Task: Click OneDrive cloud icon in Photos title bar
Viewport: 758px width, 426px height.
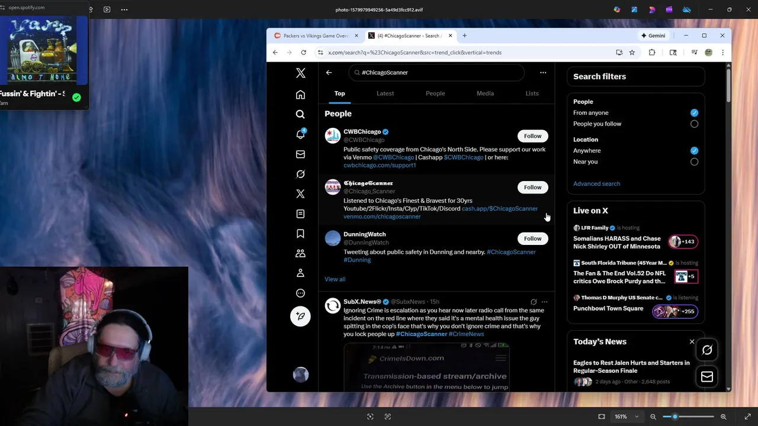Action: [687, 9]
